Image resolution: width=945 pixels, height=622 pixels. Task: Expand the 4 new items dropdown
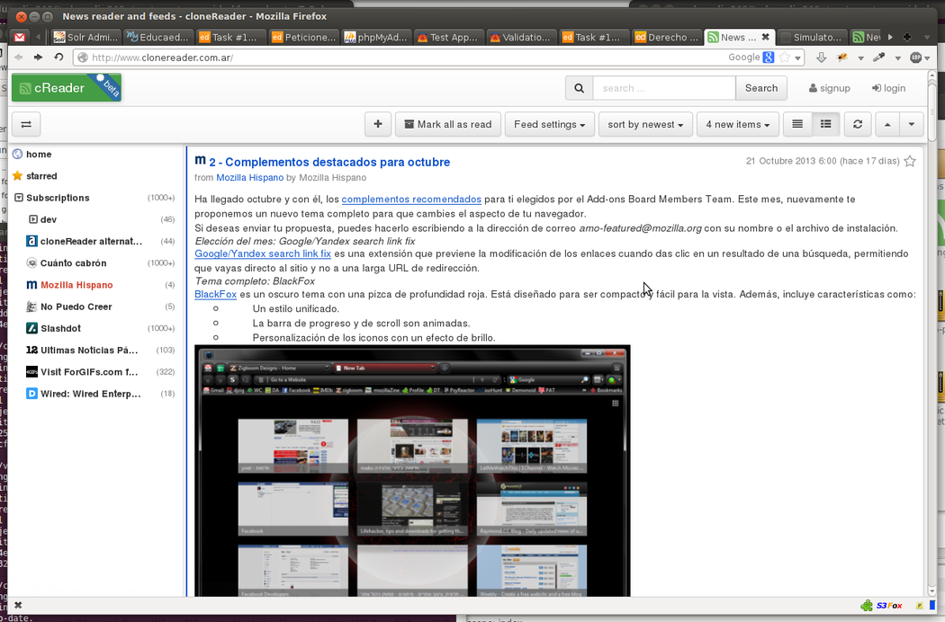tap(737, 124)
